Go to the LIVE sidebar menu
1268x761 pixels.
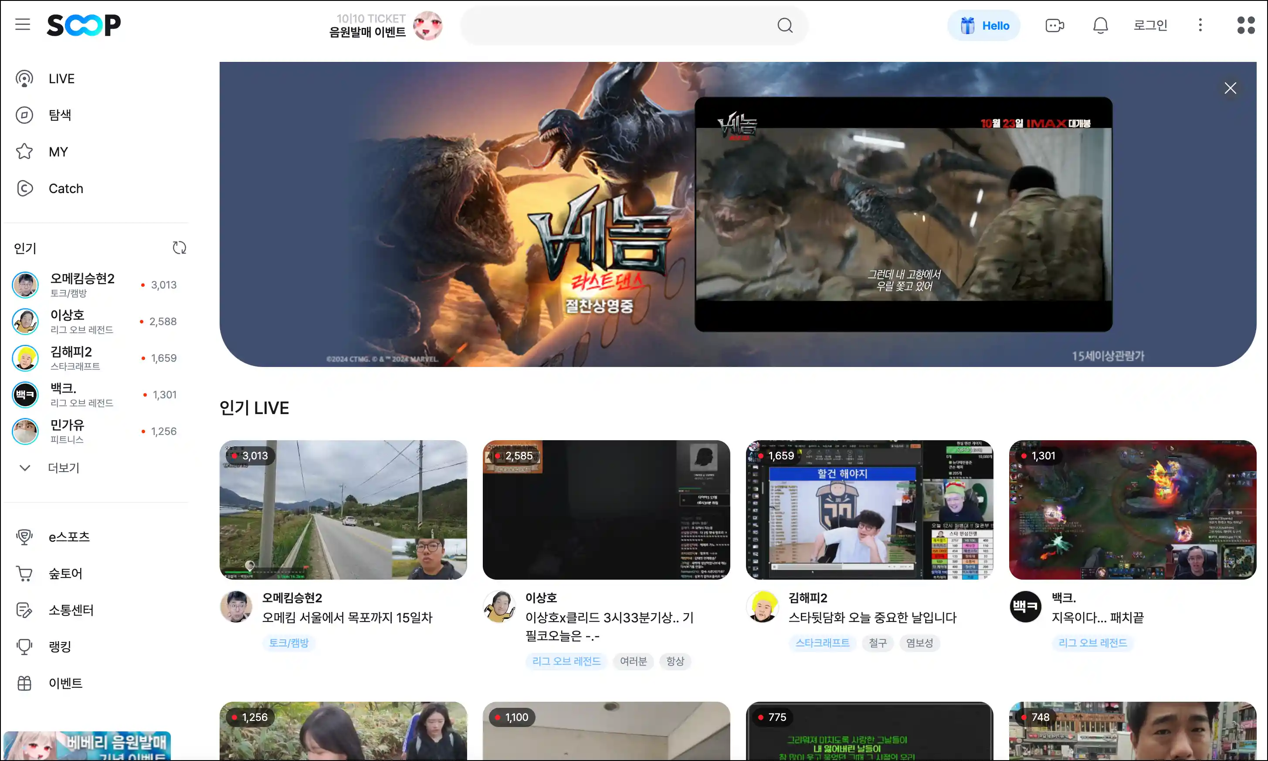tap(61, 78)
